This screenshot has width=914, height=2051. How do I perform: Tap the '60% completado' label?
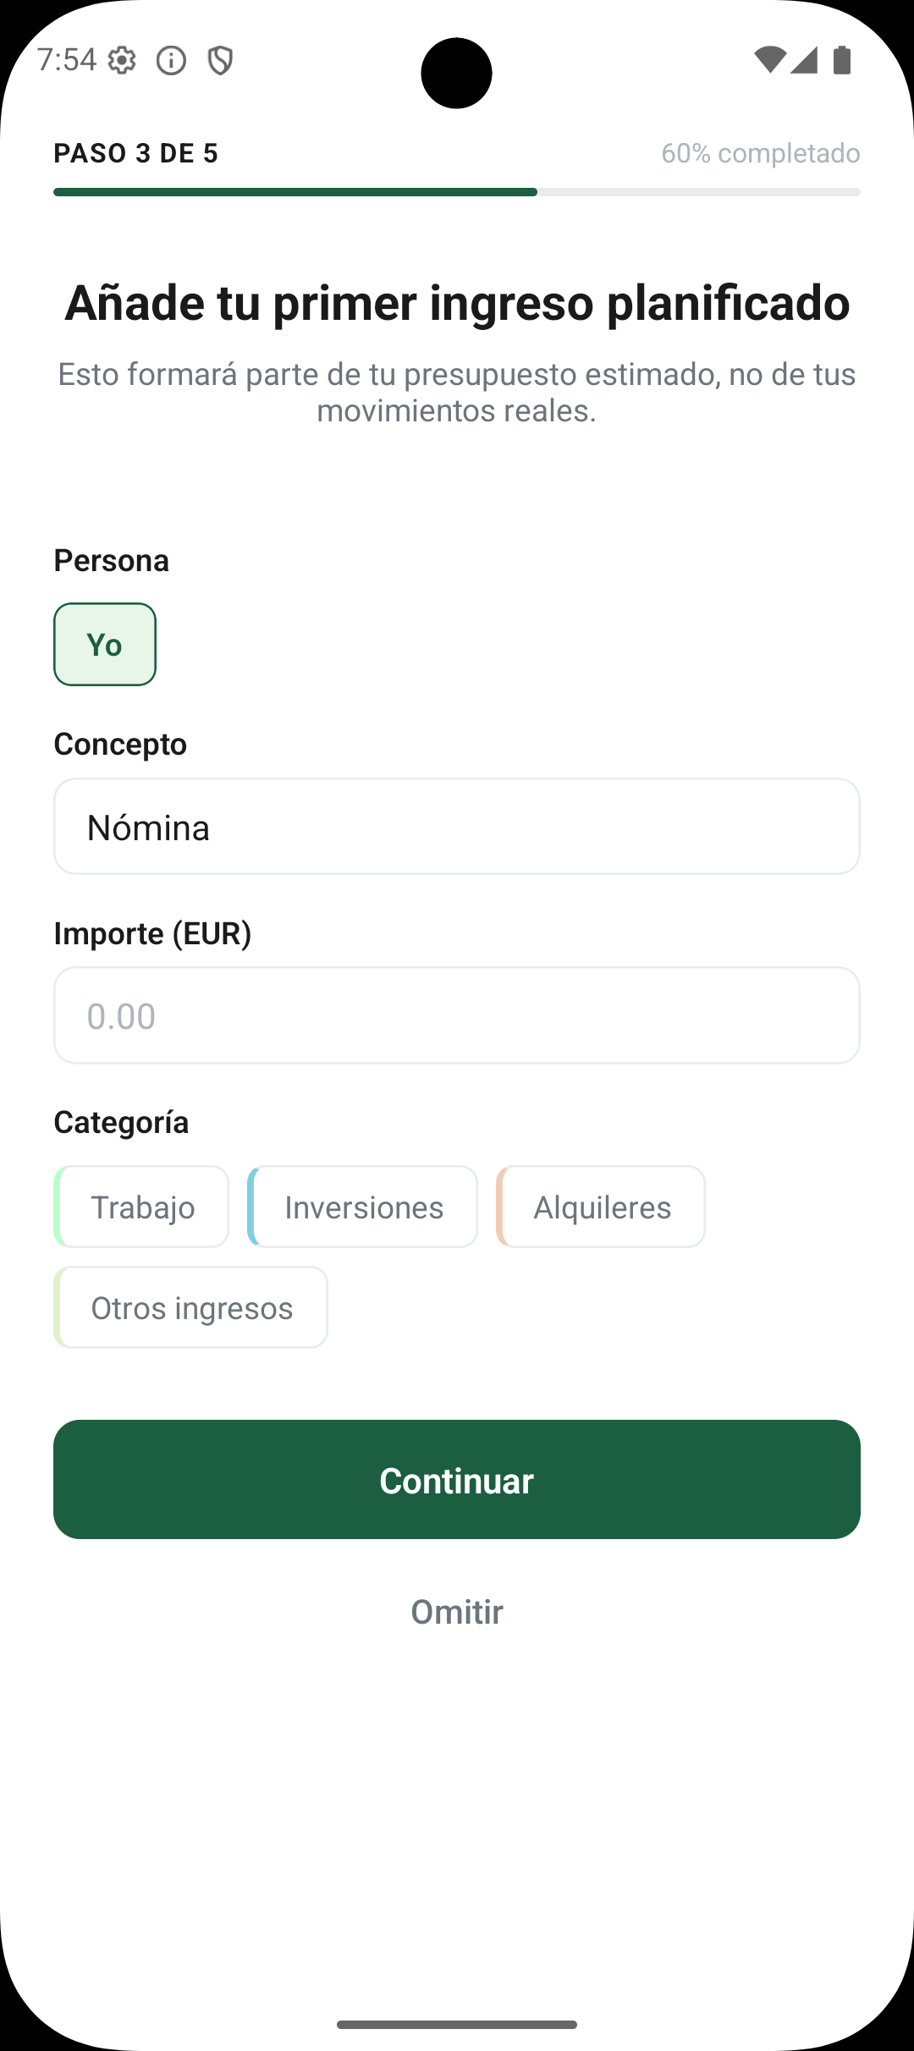click(x=761, y=153)
